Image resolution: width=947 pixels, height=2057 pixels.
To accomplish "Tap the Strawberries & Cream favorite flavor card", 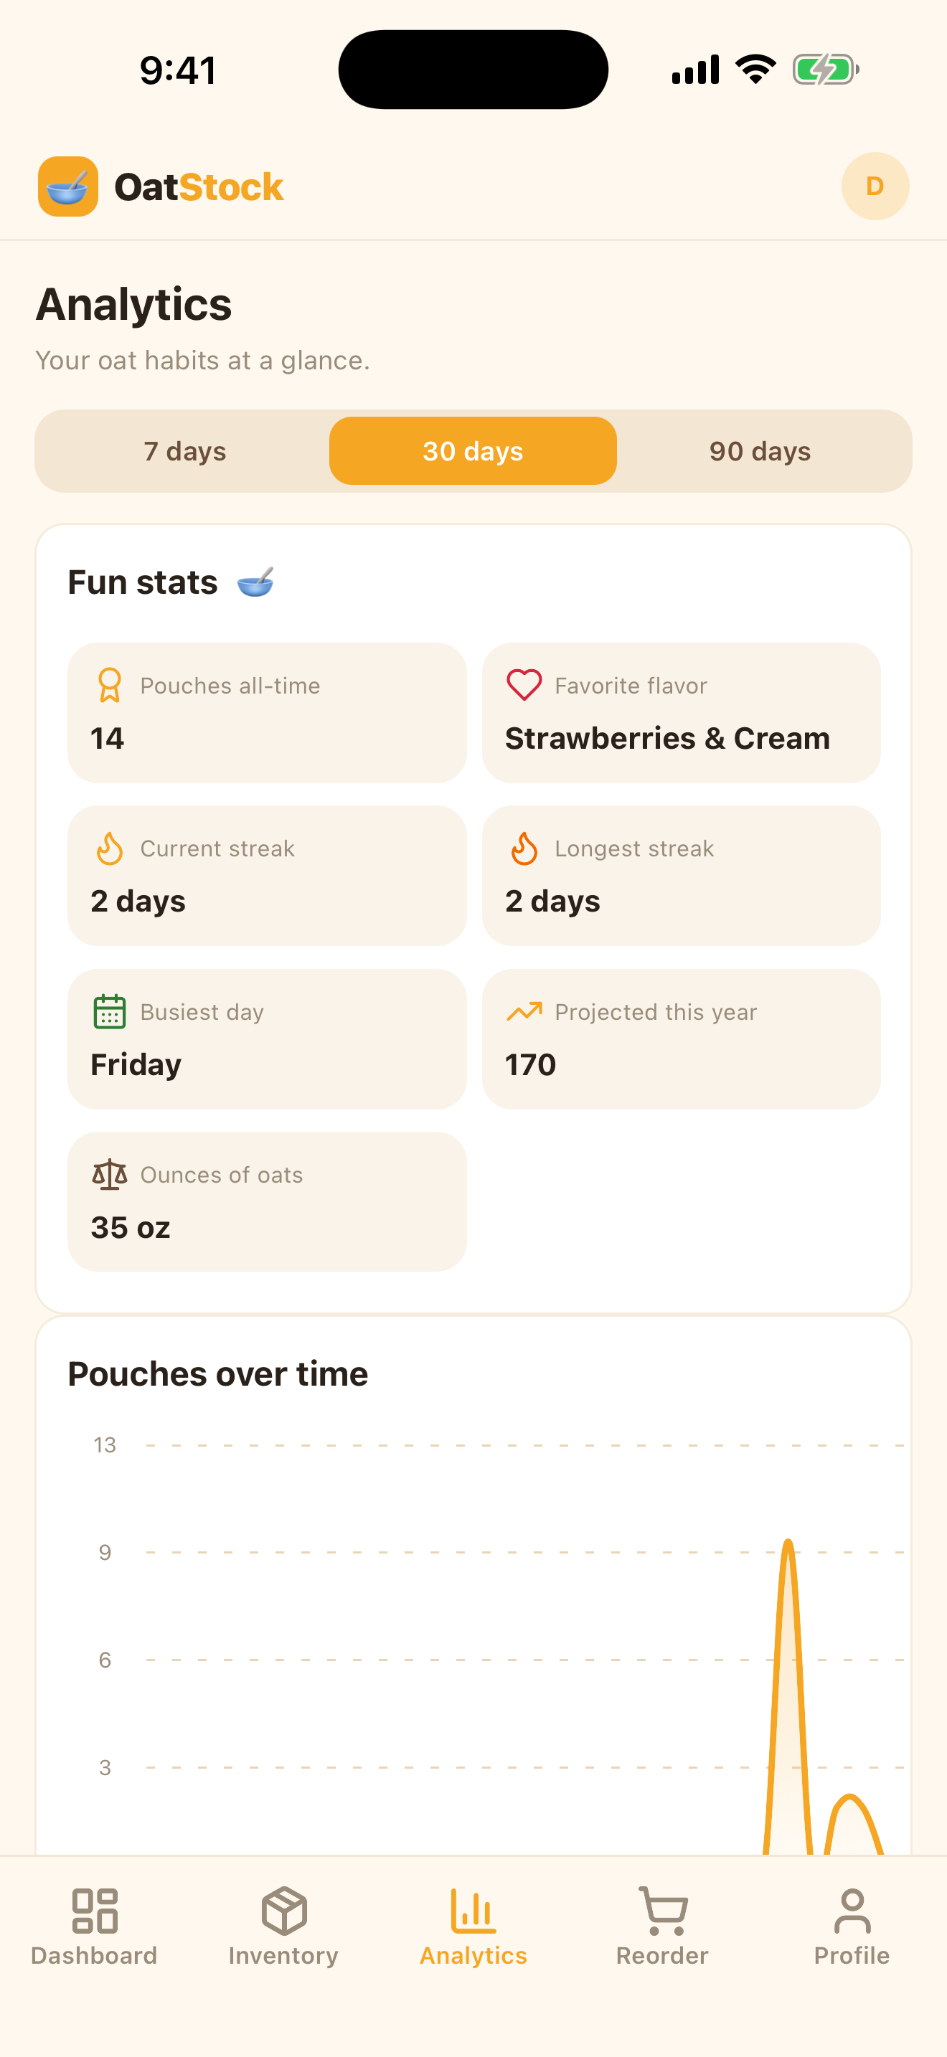I will [x=681, y=713].
